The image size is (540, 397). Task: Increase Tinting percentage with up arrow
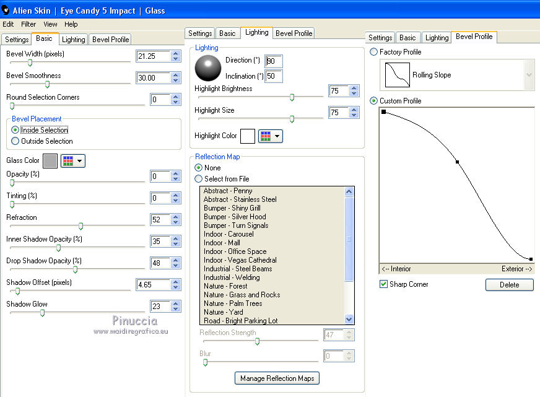176,195
